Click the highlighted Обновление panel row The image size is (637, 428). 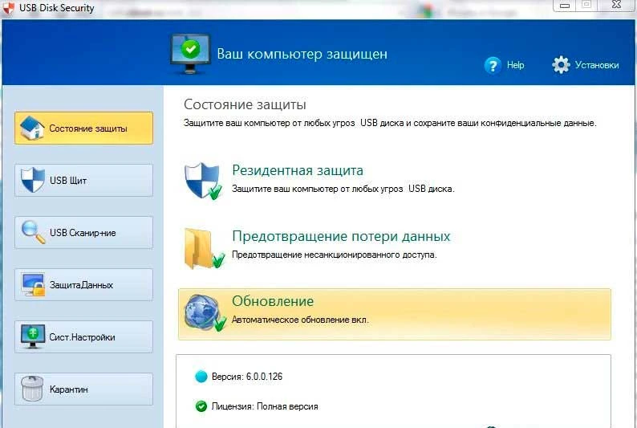[x=395, y=314]
